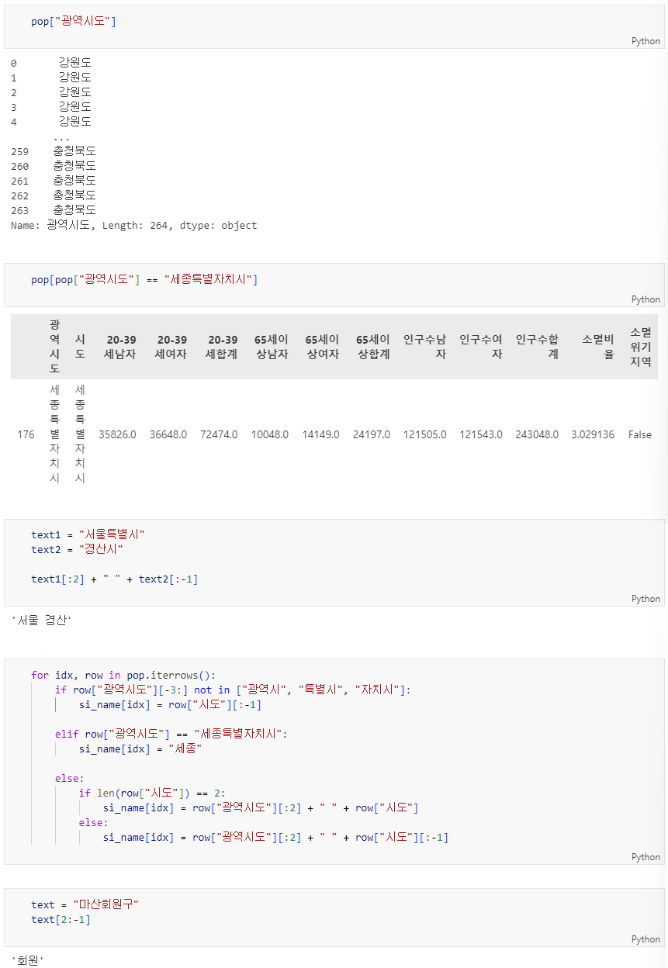
Task: Open language picker 'Python' of the pop["광역시도"] cell
Action: pyautogui.click(x=646, y=41)
